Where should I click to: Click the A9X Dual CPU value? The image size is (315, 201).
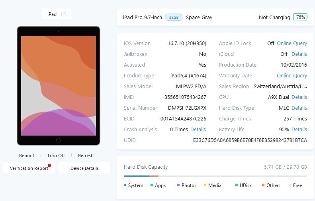tap(278, 97)
